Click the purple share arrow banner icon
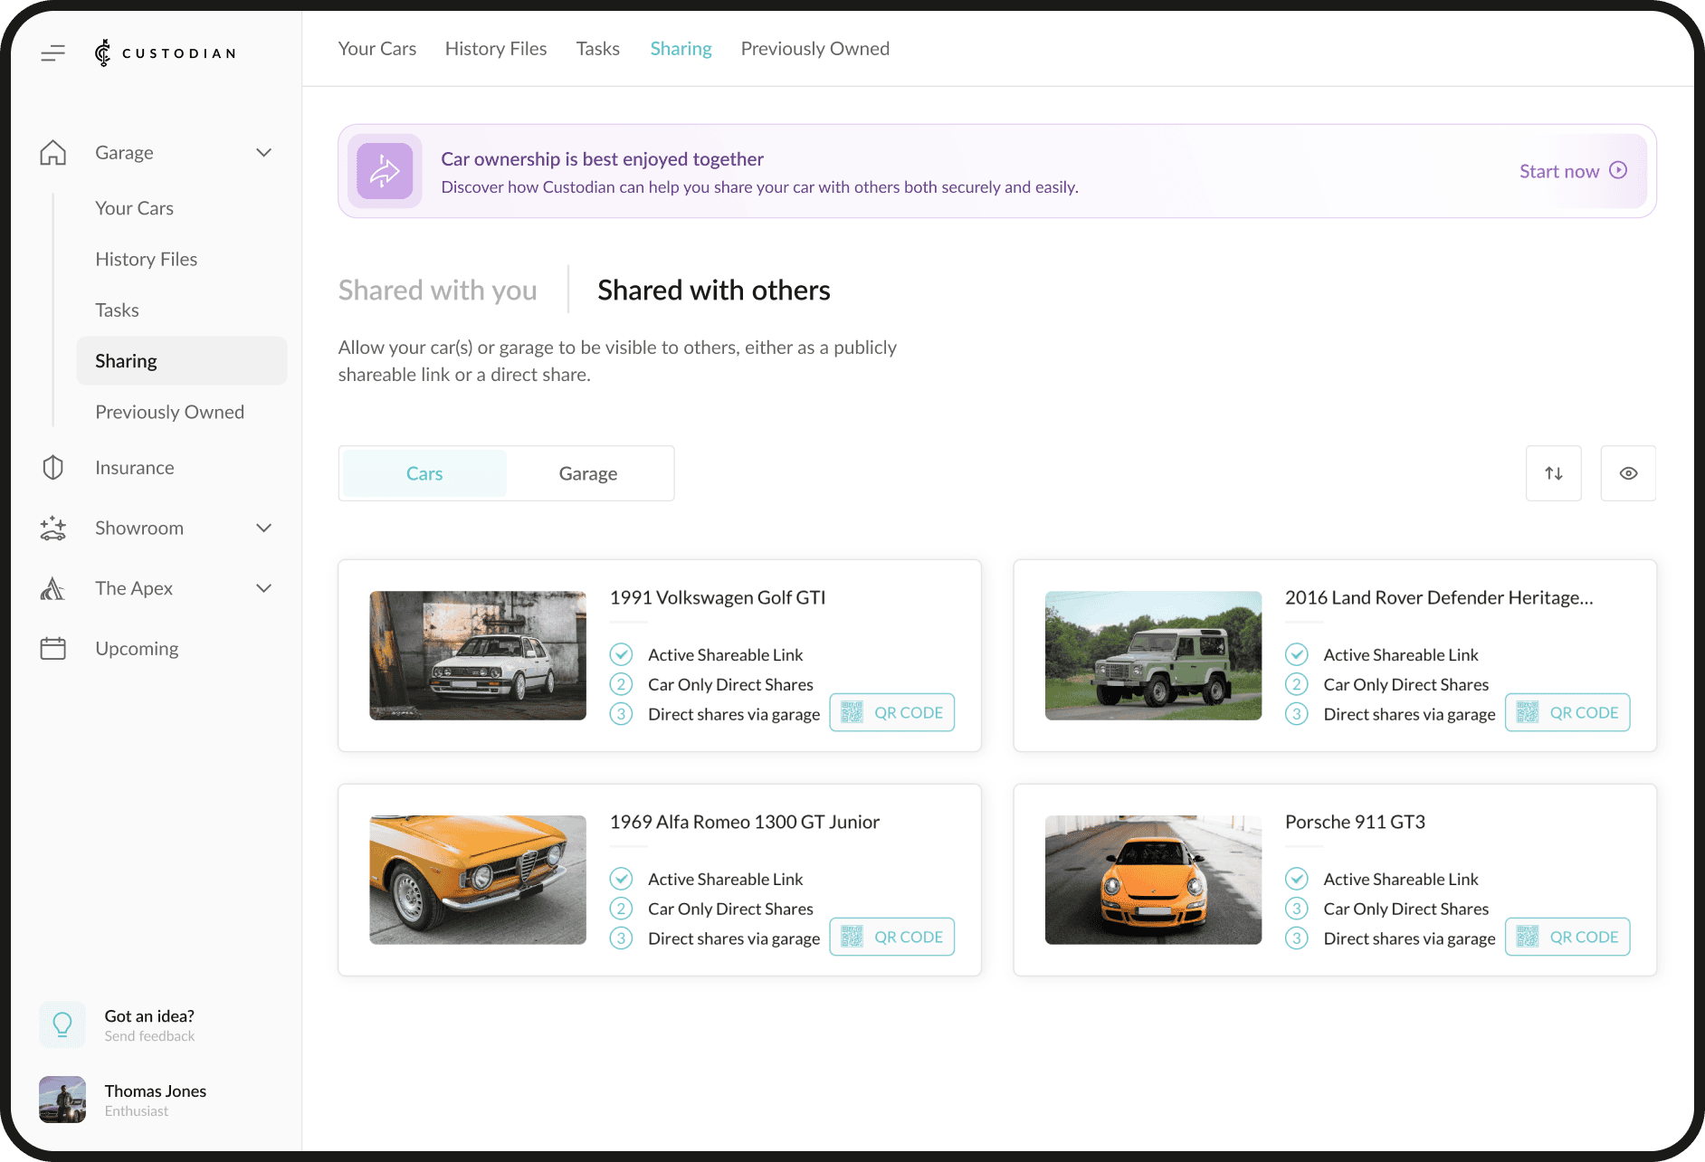Viewport: 1705px width, 1162px height. pos(385,171)
